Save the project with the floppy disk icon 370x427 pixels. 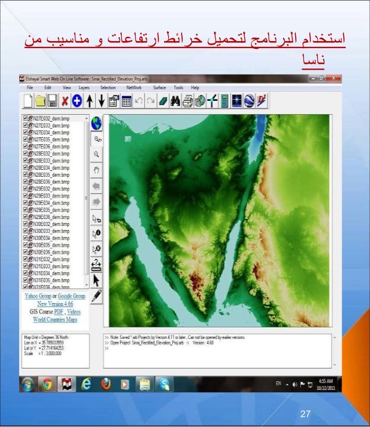[53, 101]
